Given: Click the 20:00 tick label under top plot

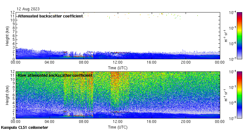Looking at the screenshot, I should coord(186,62).
